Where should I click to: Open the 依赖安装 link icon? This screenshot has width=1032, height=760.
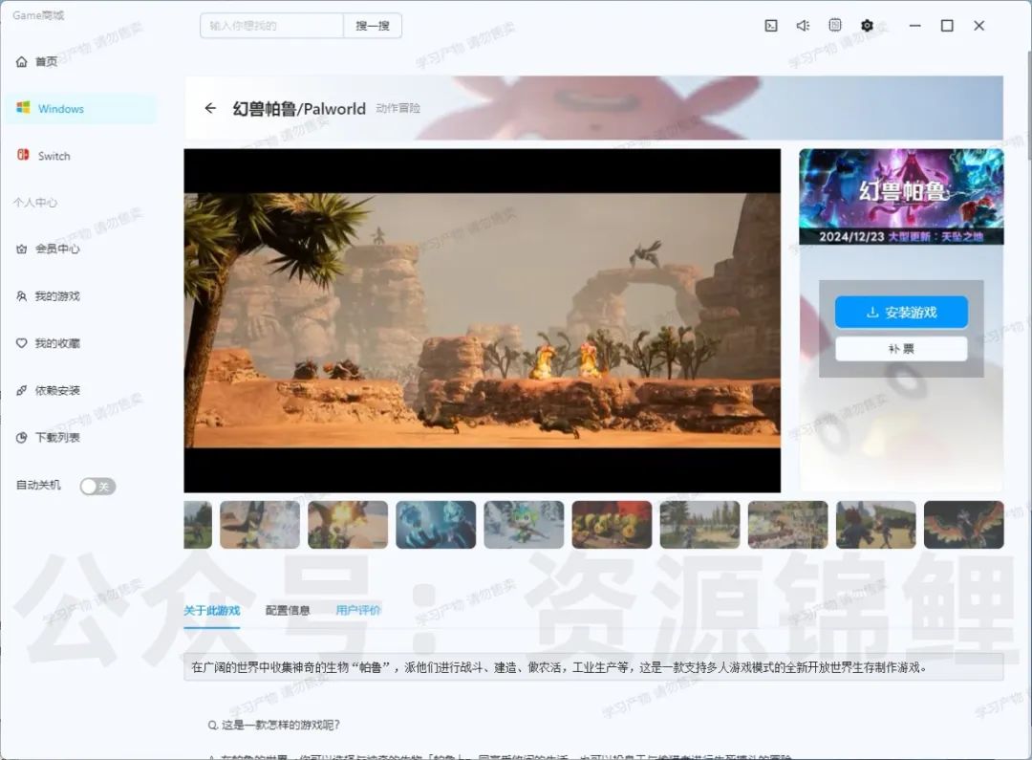coord(22,391)
